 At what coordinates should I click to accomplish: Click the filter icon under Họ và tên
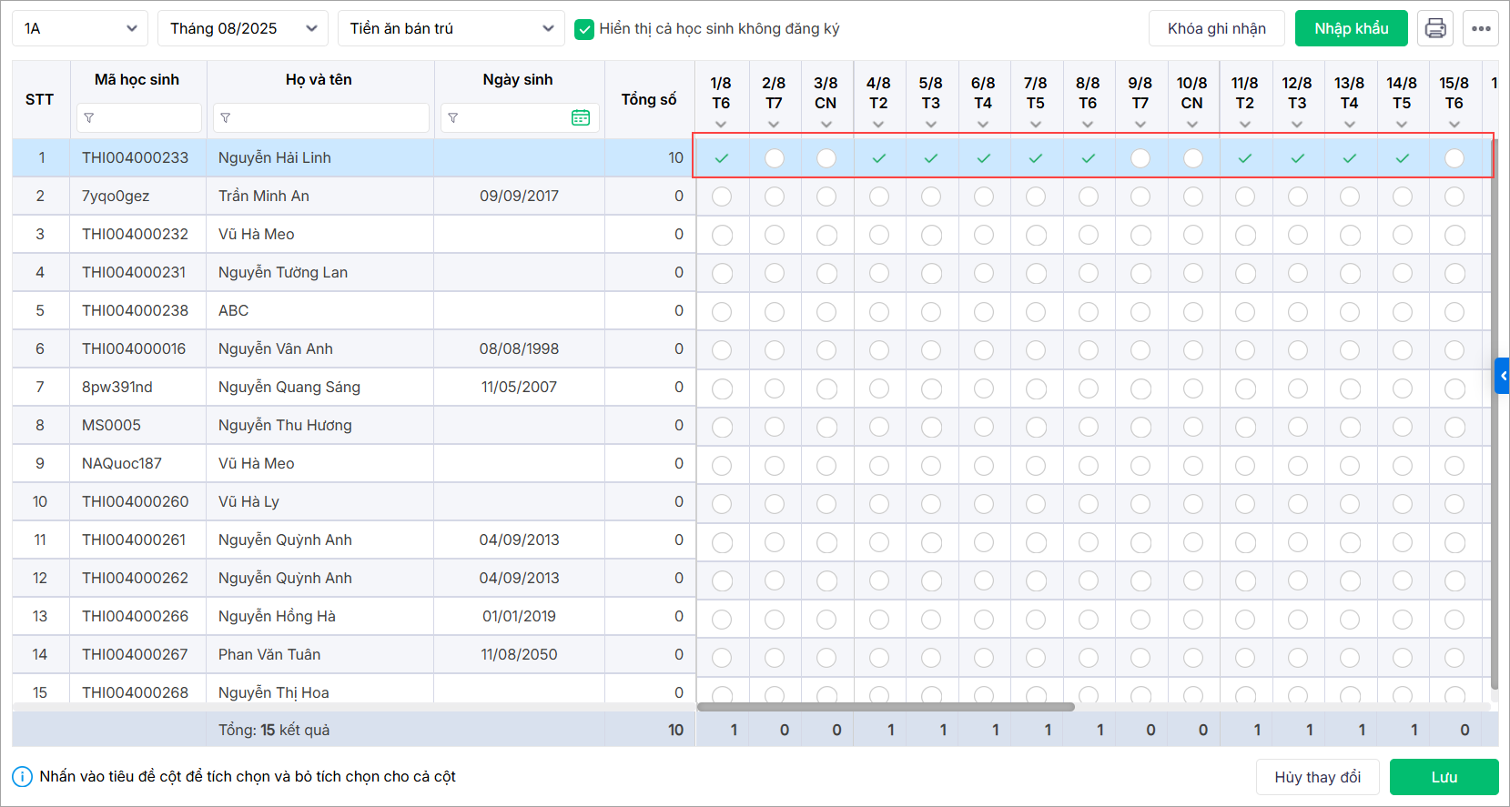pyautogui.click(x=225, y=118)
